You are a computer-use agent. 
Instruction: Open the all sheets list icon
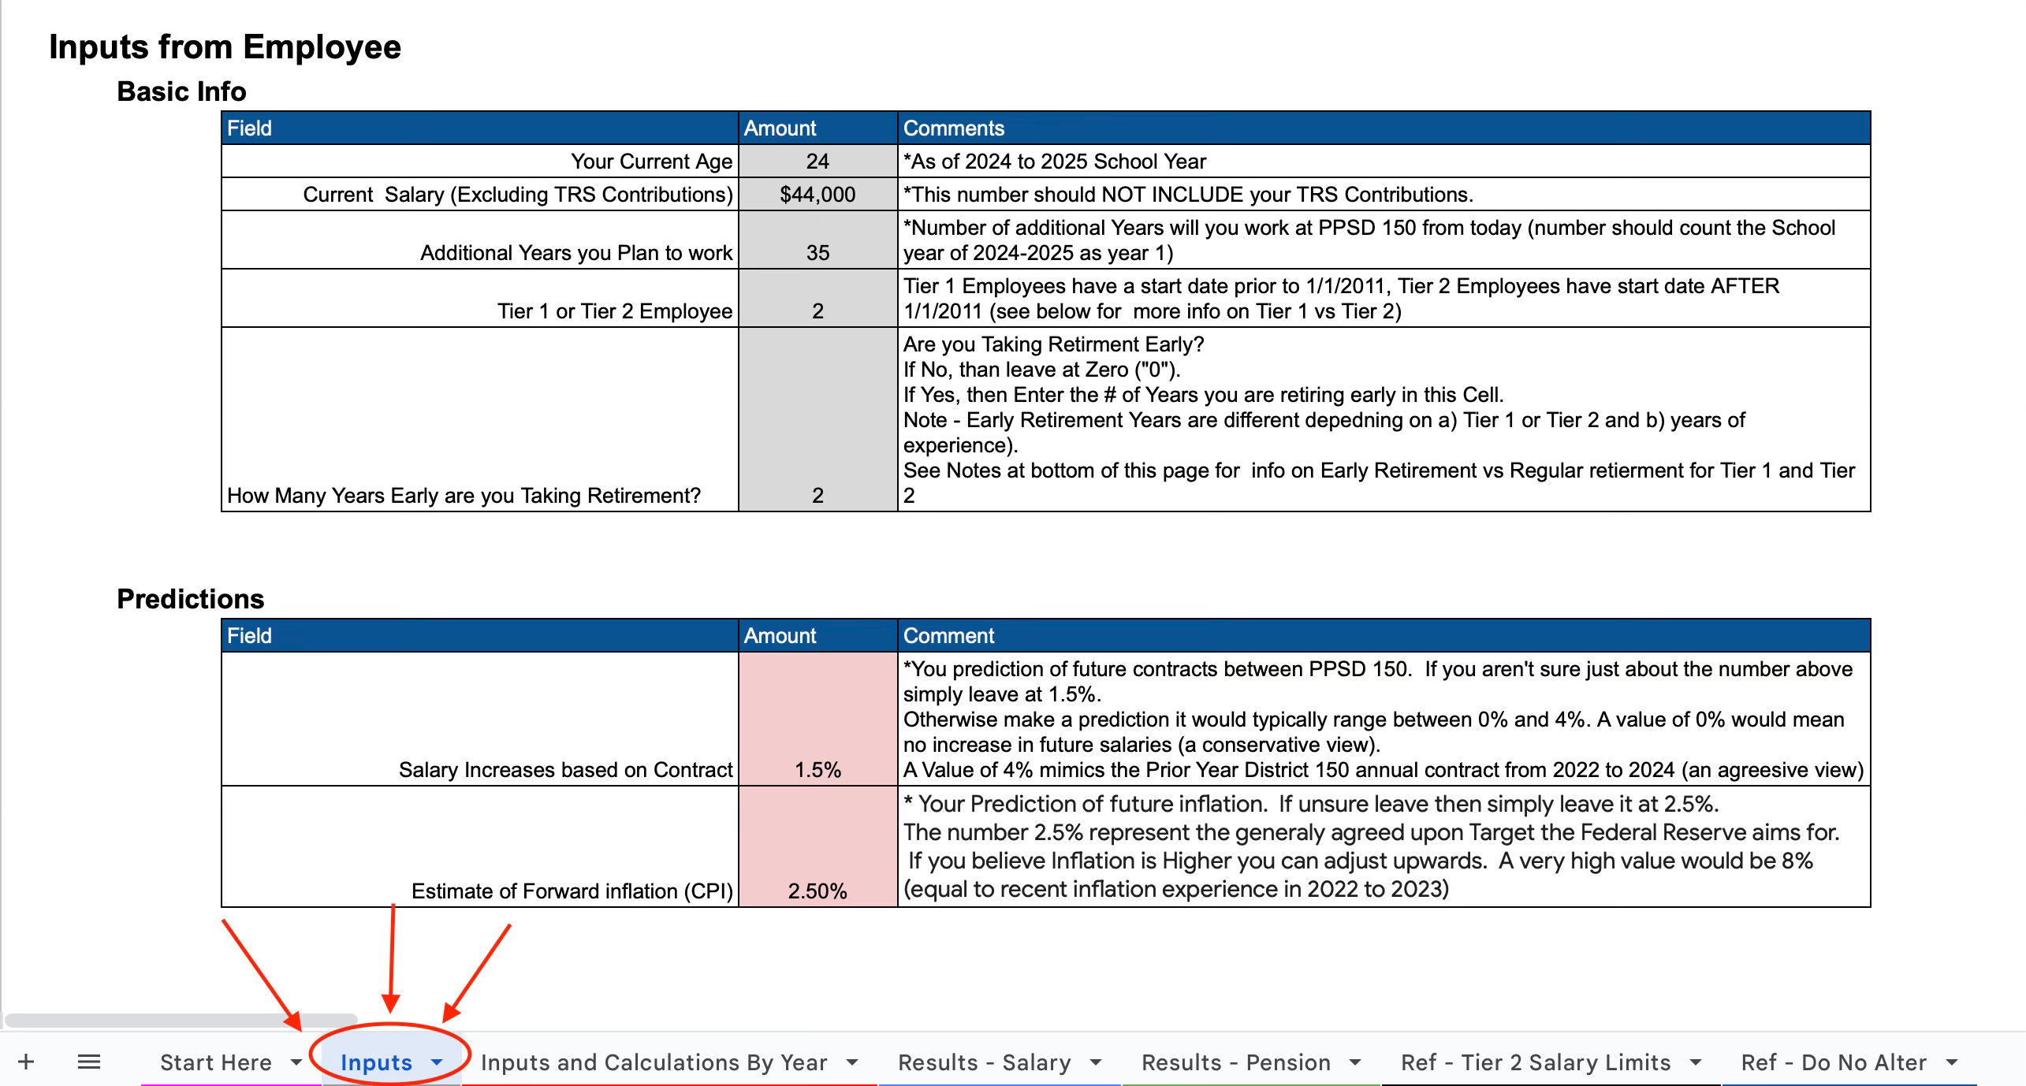[x=89, y=1062]
